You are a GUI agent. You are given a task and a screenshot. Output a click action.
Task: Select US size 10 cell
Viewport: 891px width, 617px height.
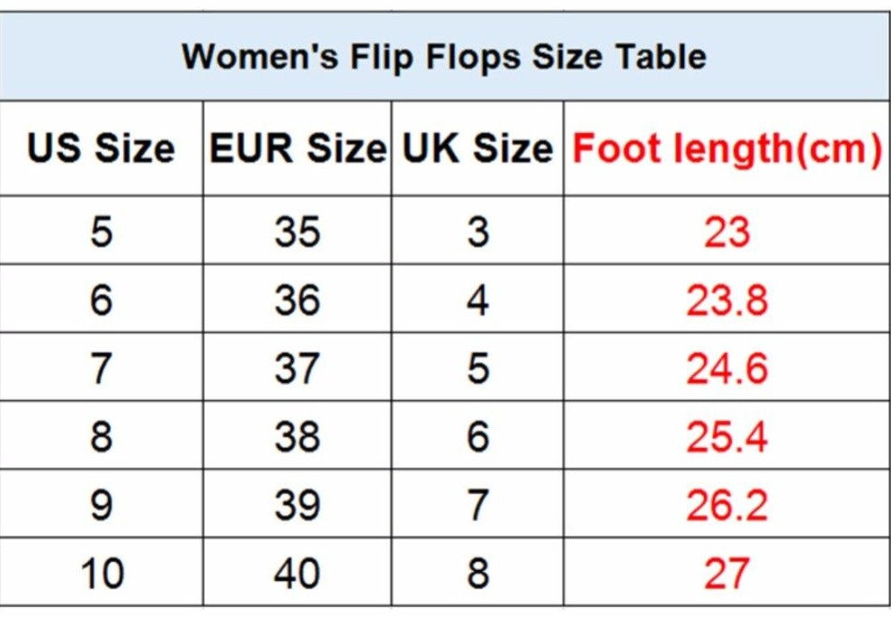[x=101, y=573]
